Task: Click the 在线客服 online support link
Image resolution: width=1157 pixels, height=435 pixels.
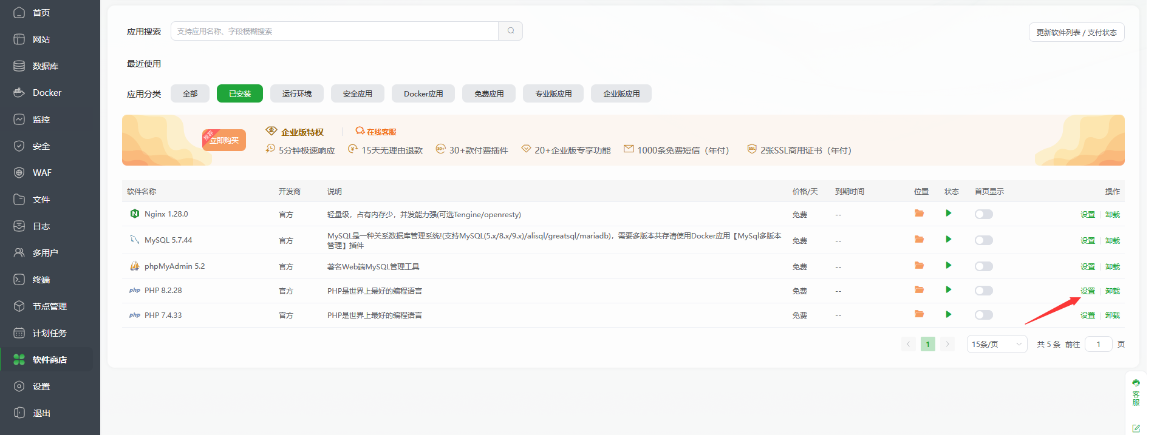Action: (x=376, y=132)
